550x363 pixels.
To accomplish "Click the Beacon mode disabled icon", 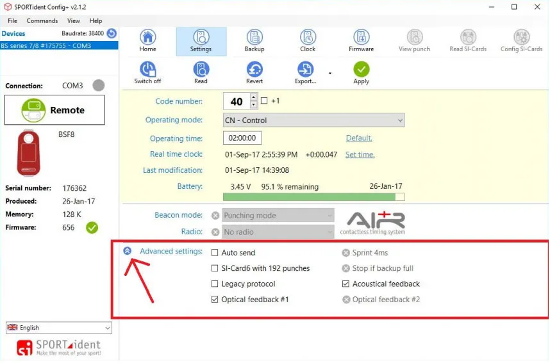I will point(215,216).
